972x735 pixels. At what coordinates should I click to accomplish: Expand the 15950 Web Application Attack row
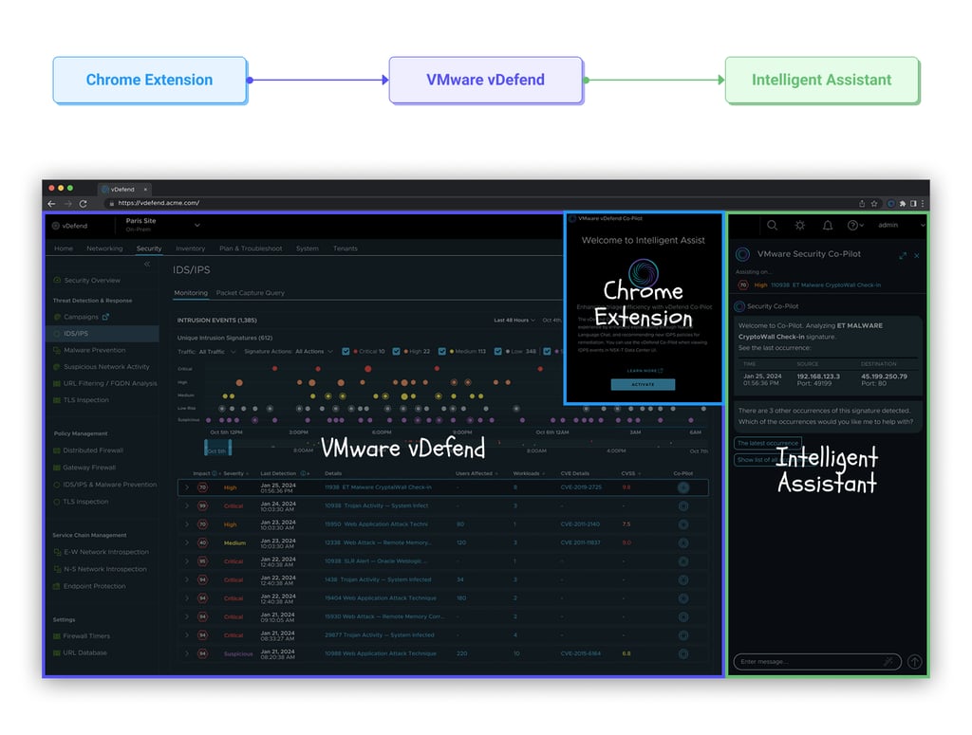(x=187, y=524)
